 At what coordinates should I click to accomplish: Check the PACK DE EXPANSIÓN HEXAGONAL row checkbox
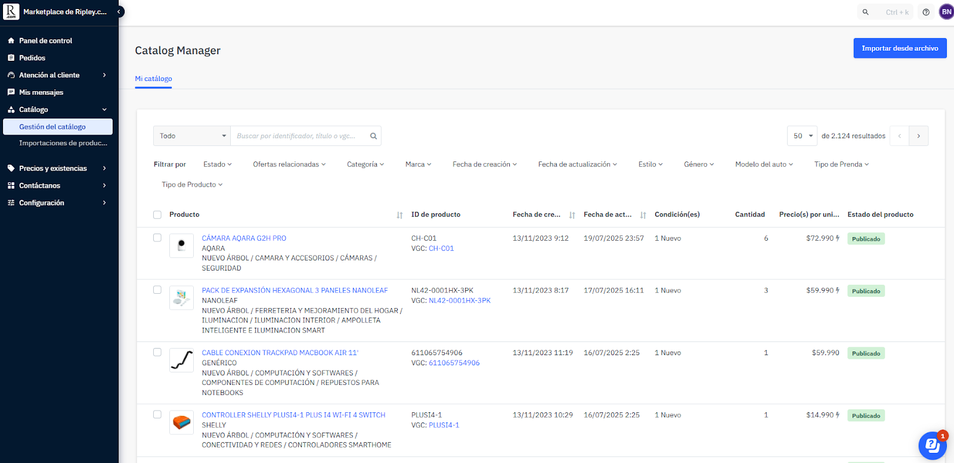click(x=157, y=290)
